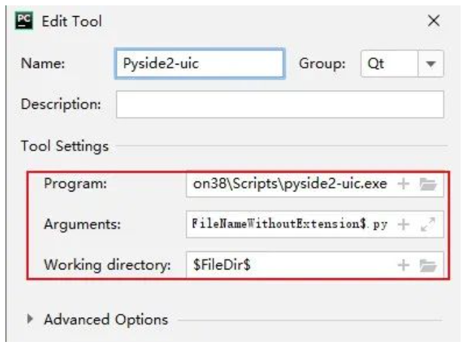Click the PyCharm logo in title bar
This screenshot has height=348, width=468.
[x=24, y=21]
